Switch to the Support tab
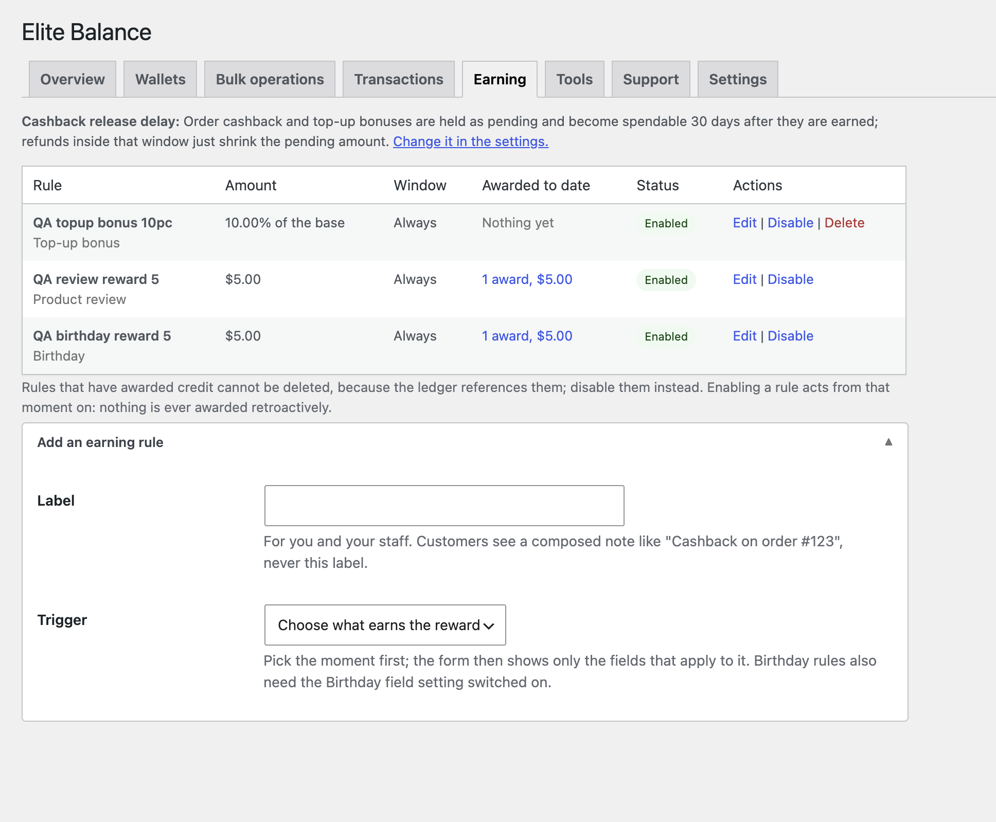Viewport: 996px width, 822px height. coord(651,79)
